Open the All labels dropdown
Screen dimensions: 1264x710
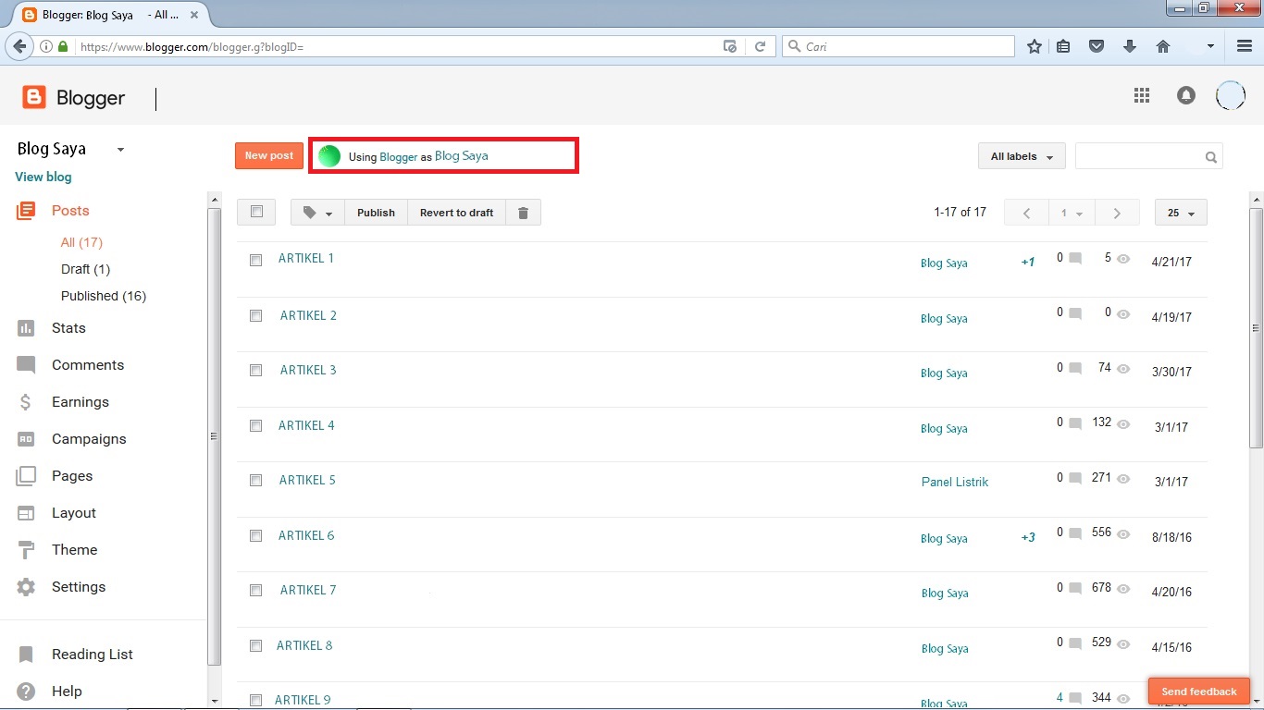1022,157
